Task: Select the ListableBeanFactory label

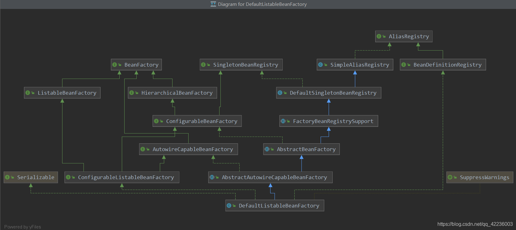Action: tap(67, 93)
